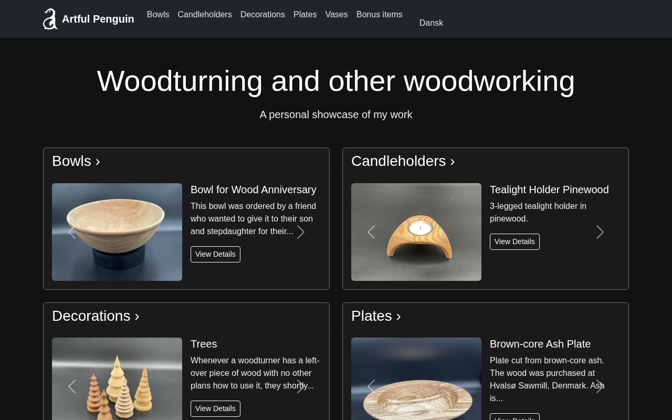Click the Artful Penguin brand name

pyautogui.click(x=98, y=19)
